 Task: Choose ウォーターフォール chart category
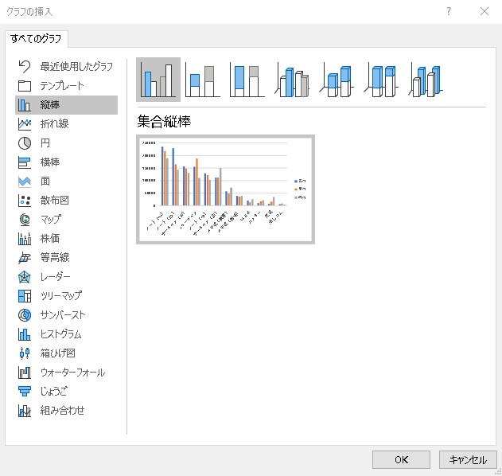[x=72, y=373]
